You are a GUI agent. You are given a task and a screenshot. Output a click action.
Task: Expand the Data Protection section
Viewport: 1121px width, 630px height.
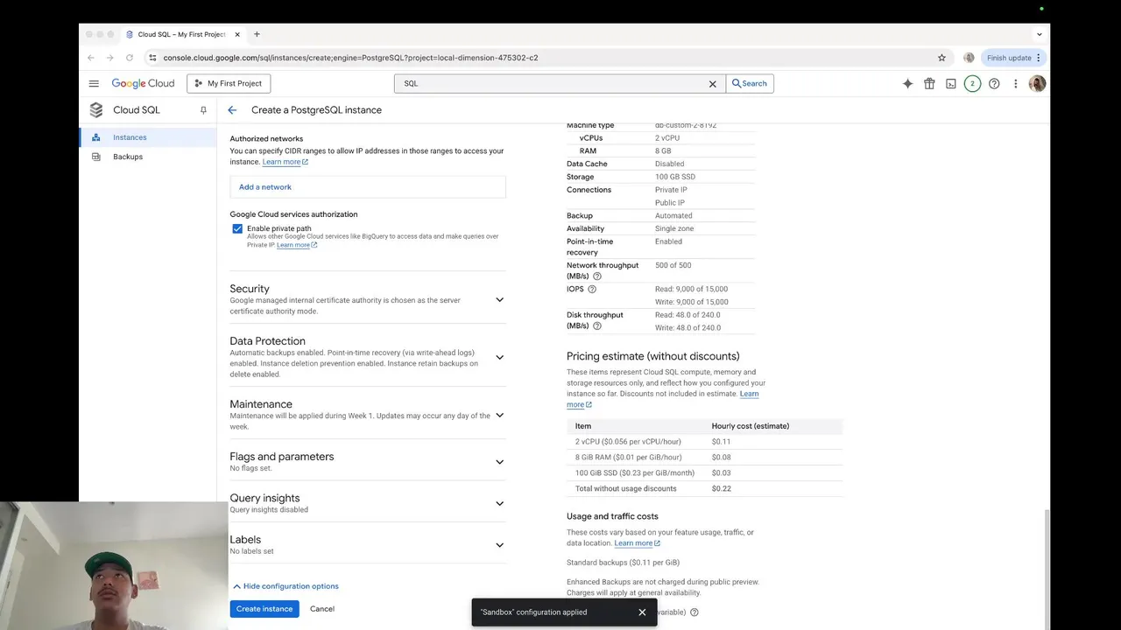coord(500,357)
